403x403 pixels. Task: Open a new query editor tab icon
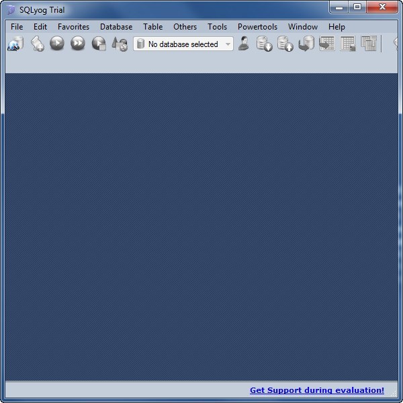(x=37, y=44)
